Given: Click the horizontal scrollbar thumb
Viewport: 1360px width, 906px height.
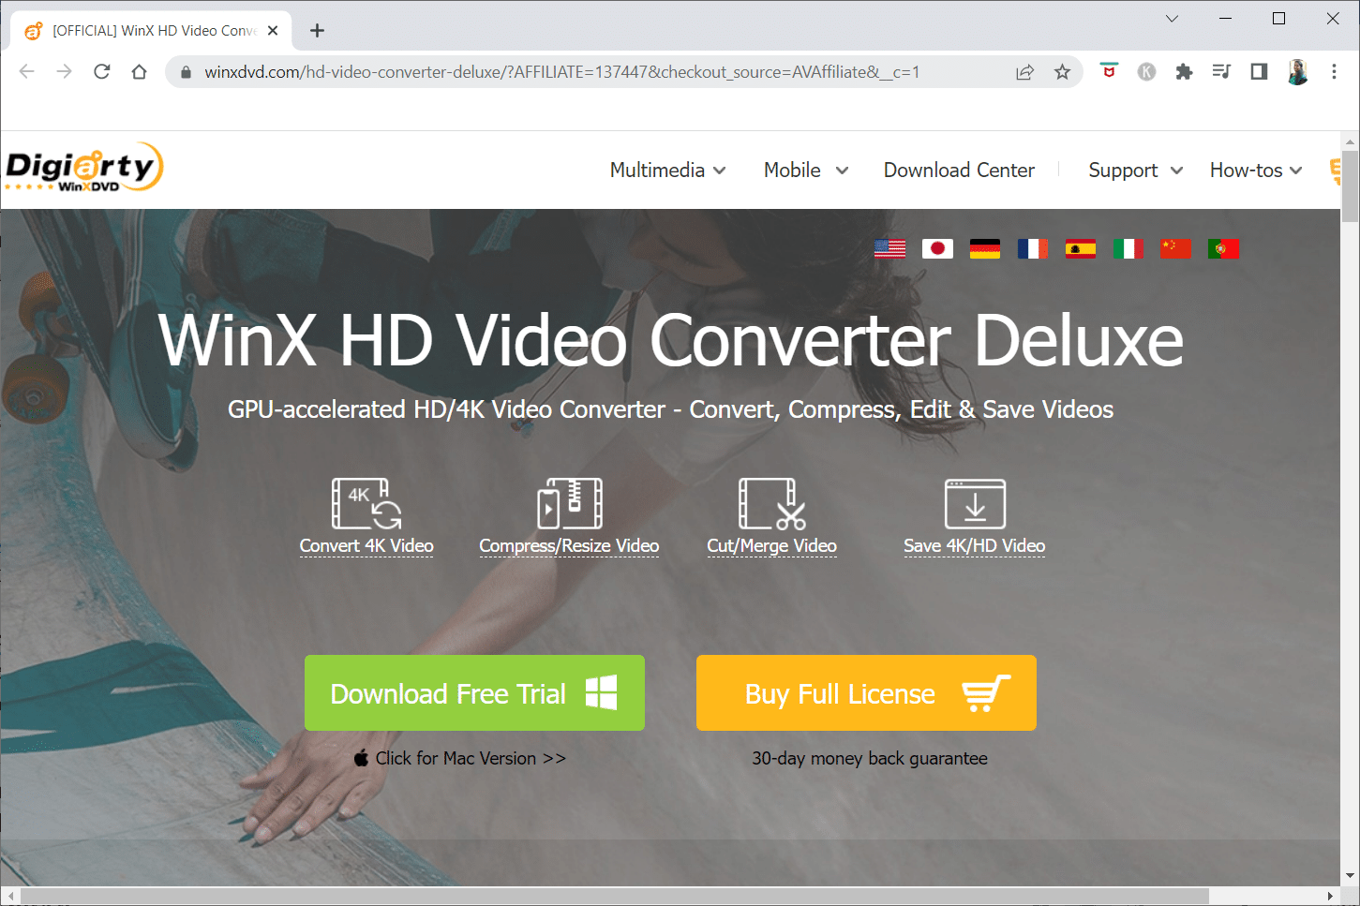Looking at the screenshot, I should (x=614, y=896).
